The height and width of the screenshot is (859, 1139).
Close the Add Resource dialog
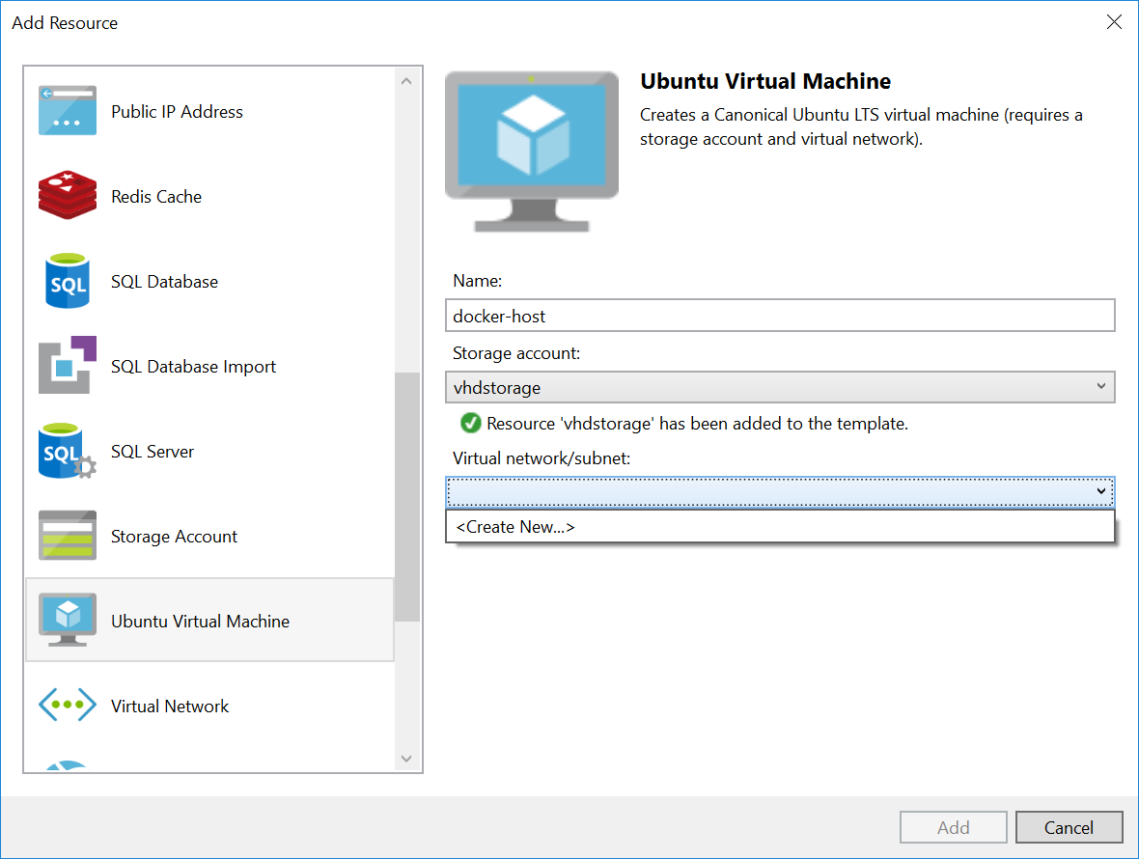pyautogui.click(x=1114, y=22)
